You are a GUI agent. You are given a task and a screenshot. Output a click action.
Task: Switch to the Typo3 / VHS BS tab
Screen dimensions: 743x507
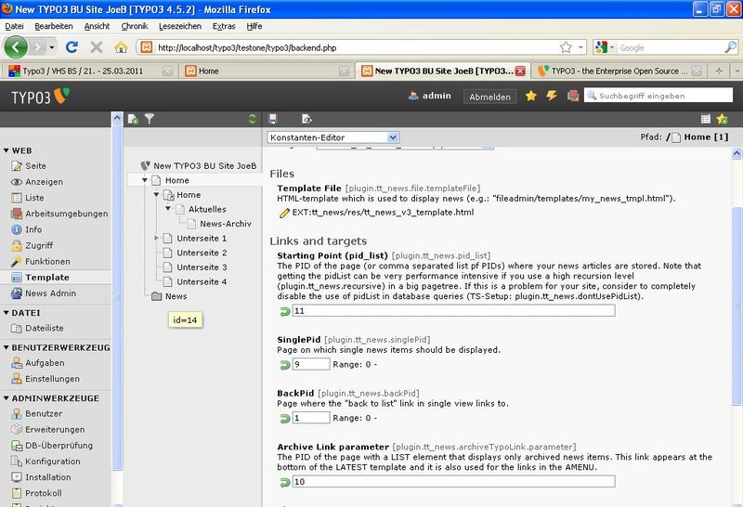point(90,71)
